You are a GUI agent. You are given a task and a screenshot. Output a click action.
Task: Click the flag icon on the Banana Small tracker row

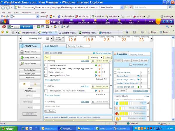pyautogui.click(x=96, y=75)
